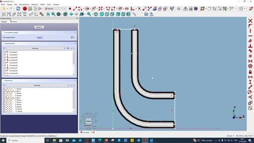Screen dimensions: 254x143
Task: Click the Measure distance ruler icon
Action: [134, 14]
